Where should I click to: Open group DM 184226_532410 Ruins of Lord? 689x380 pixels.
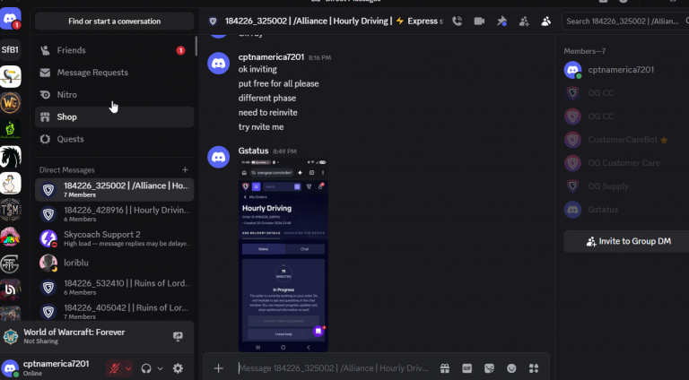114,288
